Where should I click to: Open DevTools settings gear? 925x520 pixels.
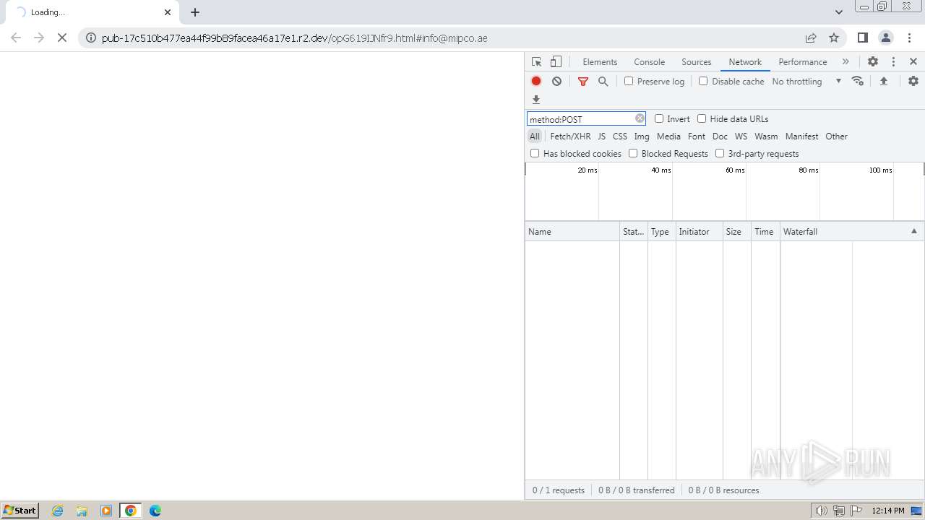(873, 62)
